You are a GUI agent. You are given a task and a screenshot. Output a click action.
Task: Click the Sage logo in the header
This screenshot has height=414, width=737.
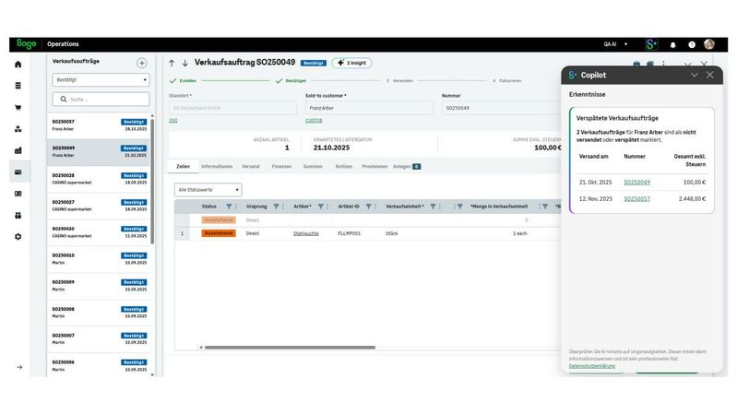point(26,43)
